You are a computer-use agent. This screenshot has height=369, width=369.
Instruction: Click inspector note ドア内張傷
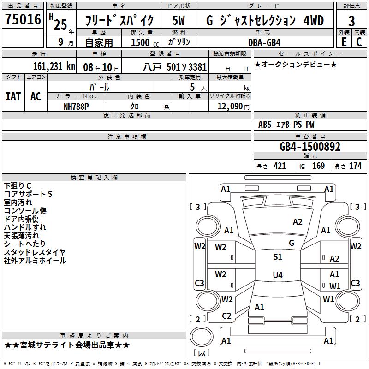pyautogui.click(x=21, y=219)
